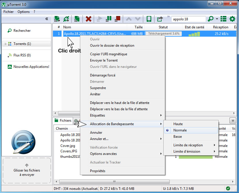Open the search provider dropdown arrow

click(217, 19)
